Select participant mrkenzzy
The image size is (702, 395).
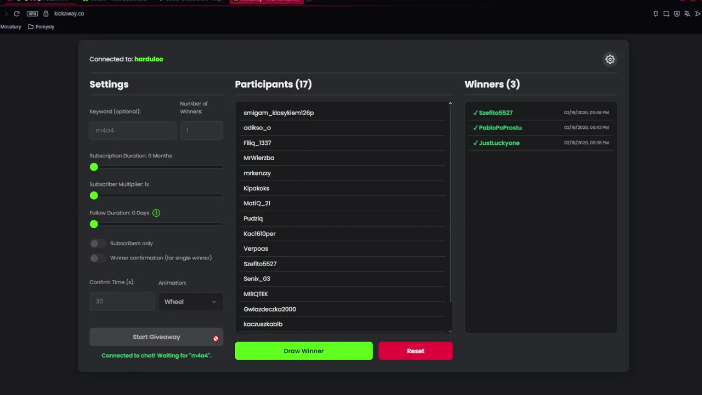343,173
